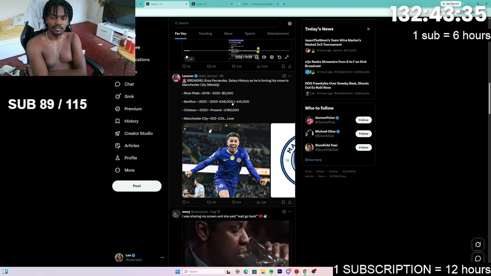
Task: Expand the video to fullscreen
Action: click(287, 57)
